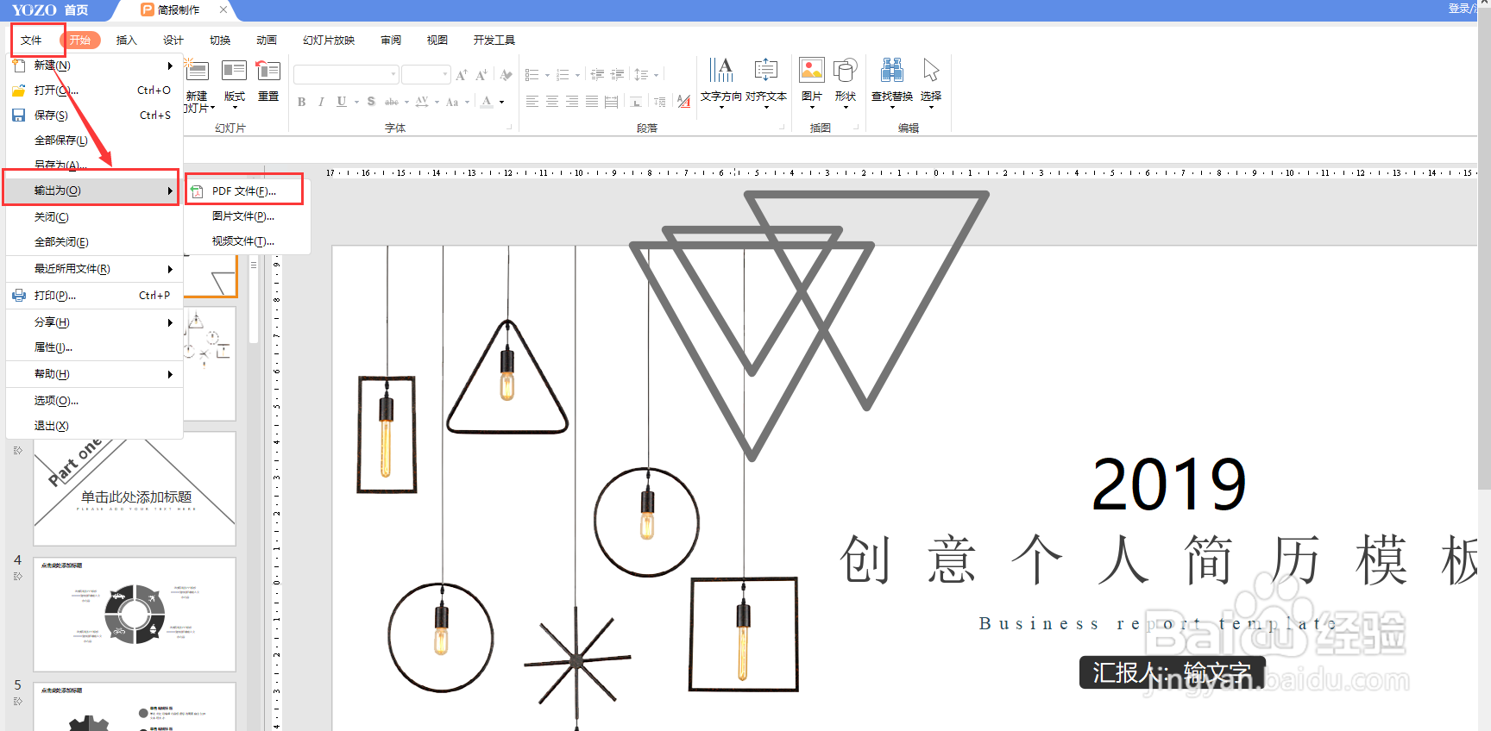1491x731 pixels.
Task: Toggle italic formatting
Action: click(x=321, y=102)
